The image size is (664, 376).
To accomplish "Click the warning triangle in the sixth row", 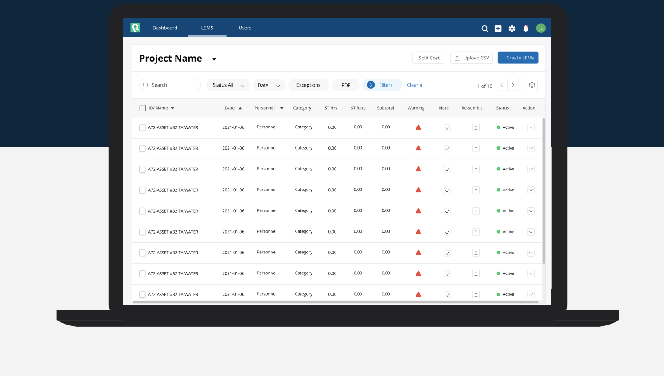I will pyautogui.click(x=418, y=232).
